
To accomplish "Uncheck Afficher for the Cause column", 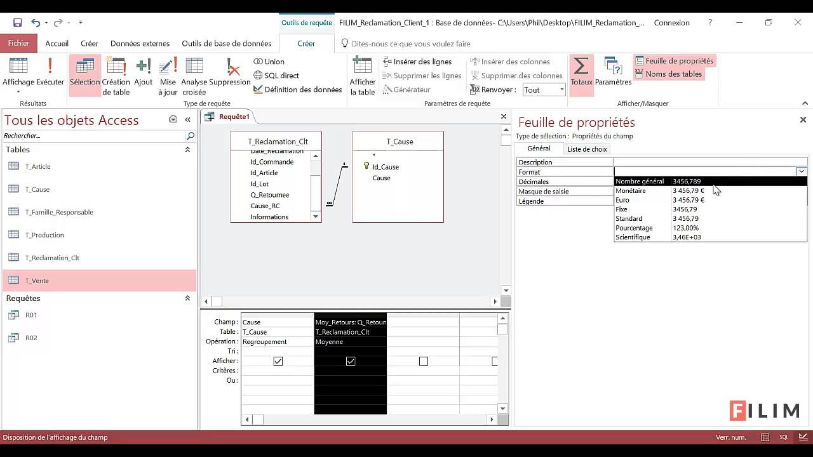I will point(278,361).
